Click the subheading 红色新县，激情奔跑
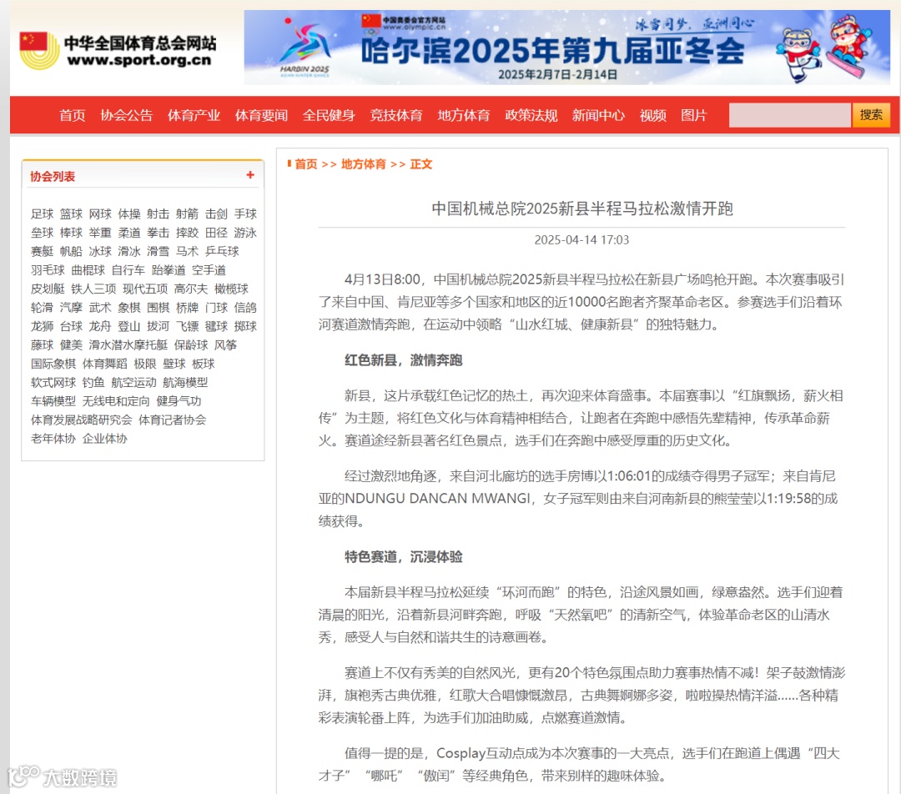Screen dimensions: 901x794 (404, 360)
